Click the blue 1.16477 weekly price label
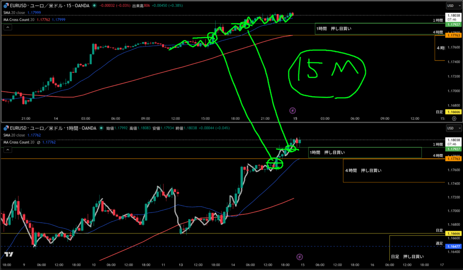Viewport: 463px width, 270px height. pyautogui.click(x=453, y=246)
